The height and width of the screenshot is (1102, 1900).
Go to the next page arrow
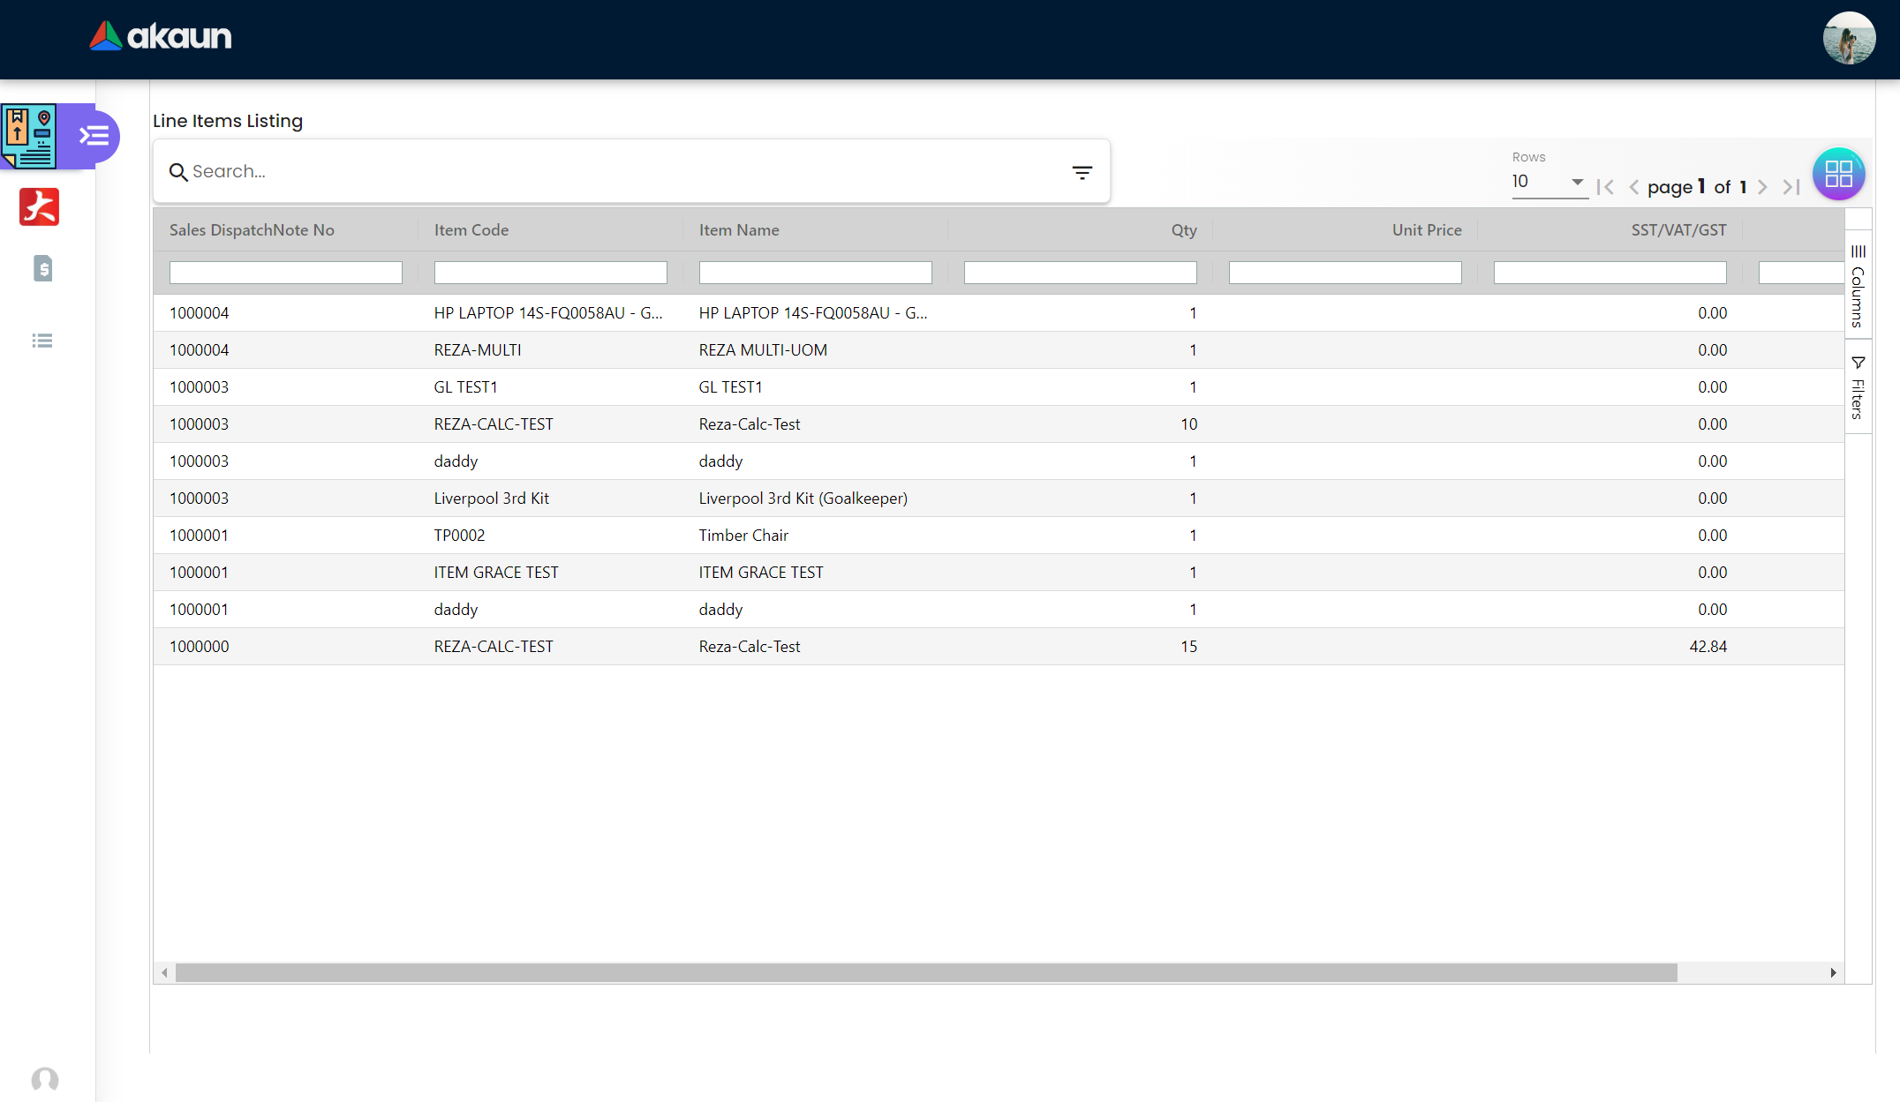(1762, 187)
